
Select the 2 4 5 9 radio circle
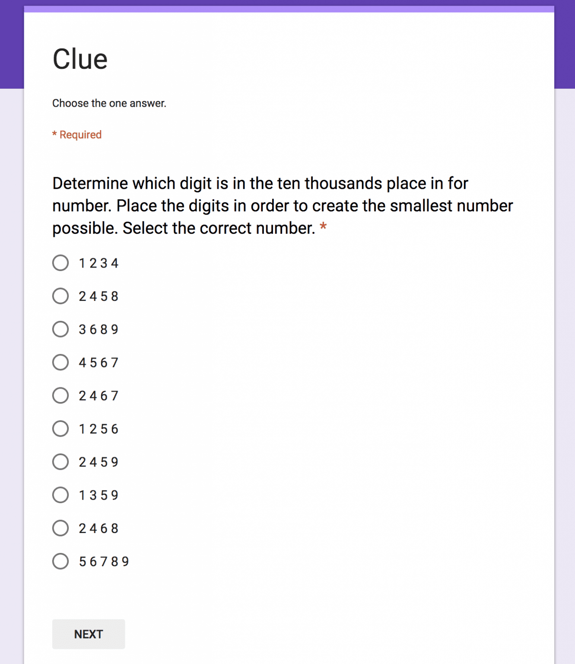[60, 462]
